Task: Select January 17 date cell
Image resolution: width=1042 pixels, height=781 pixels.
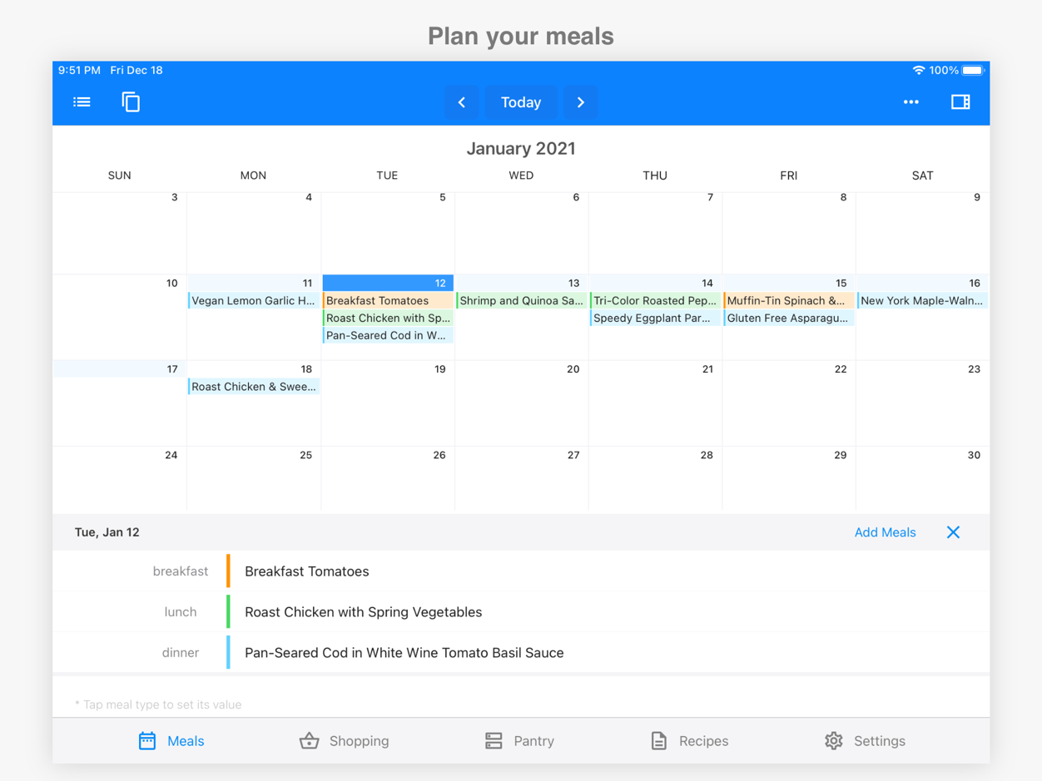Action: pyautogui.click(x=120, y=403)
